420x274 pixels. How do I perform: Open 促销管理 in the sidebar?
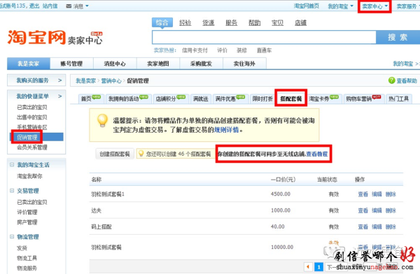coord(27,137)
